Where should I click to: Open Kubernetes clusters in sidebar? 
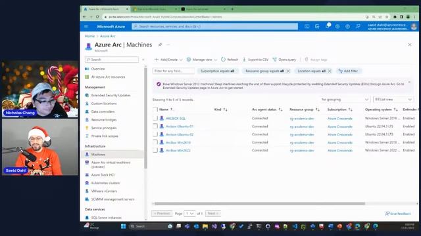coord(105,183)
